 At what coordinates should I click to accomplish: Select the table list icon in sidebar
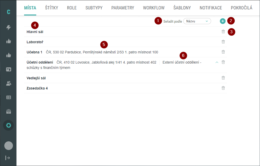(x=8, y=97)
